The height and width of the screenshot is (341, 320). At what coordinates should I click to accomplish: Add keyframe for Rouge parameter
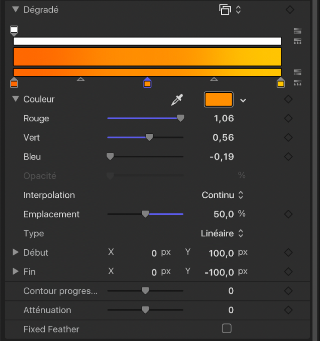point(288,118)
